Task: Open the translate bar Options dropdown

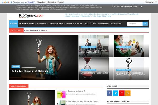Action: [x=149, y=2]
